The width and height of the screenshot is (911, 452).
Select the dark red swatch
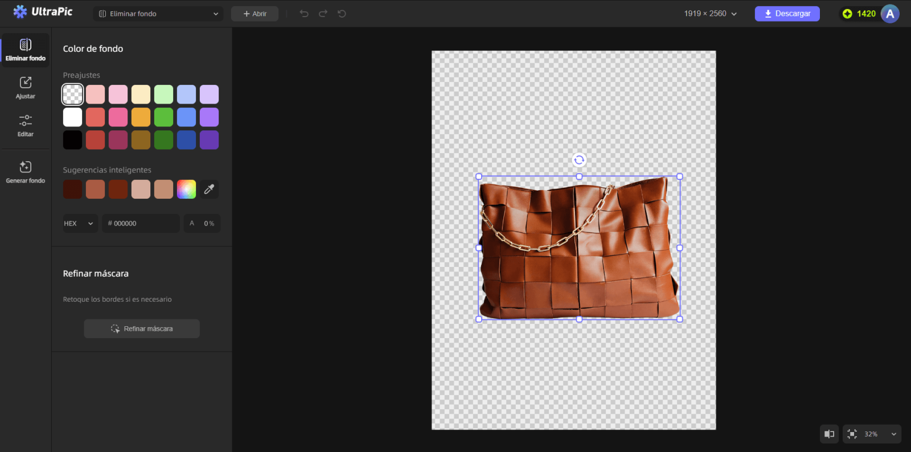tap(95, 140)
